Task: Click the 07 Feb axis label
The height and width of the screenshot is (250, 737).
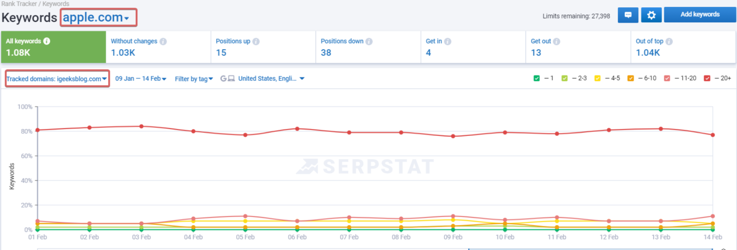Action: 349,237
